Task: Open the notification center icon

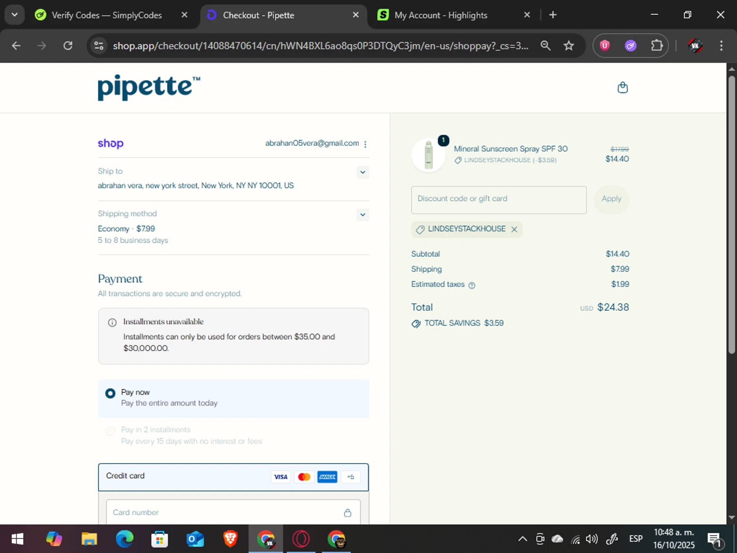Action: click(715, 540)
